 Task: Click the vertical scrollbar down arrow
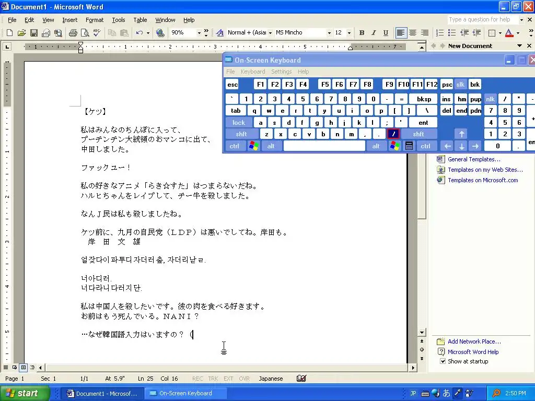tap(422, 333)
